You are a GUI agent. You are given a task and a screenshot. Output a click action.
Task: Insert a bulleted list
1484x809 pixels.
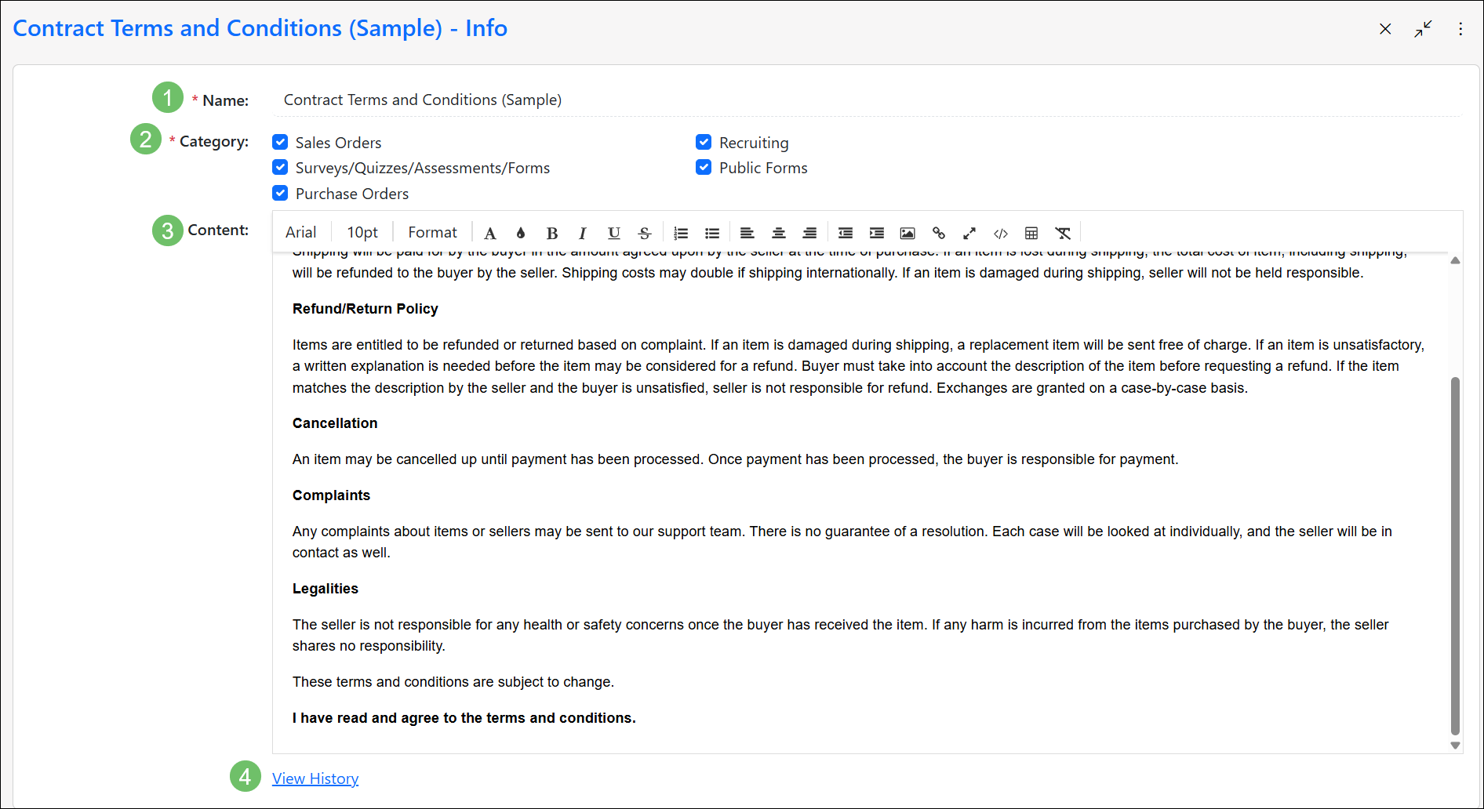coord(712,233)
